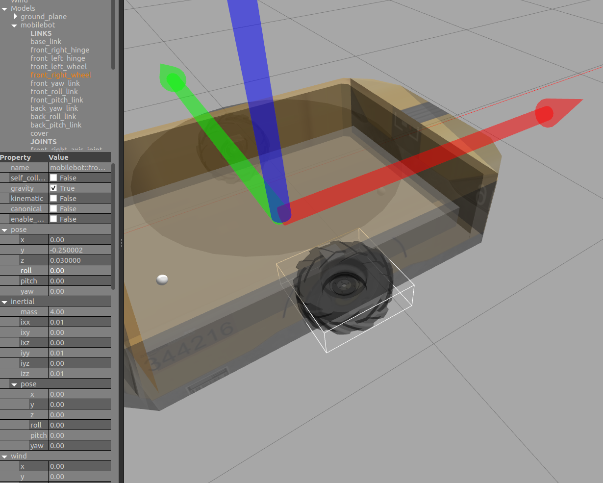Screen dimensions: 603x483
Task: Expand the ground_plane model node
Action: (16, 17)
